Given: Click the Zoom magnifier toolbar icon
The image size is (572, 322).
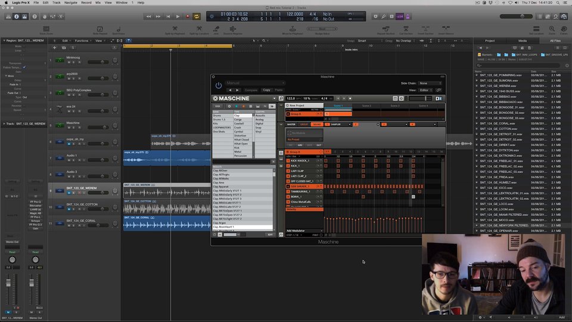Looking at the screenshot, I should (552, 30).
